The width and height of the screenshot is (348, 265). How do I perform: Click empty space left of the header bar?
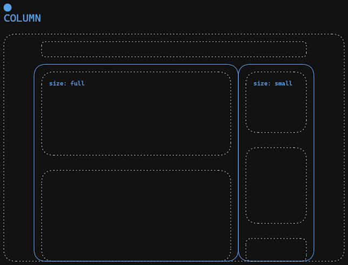pos(23,49)
